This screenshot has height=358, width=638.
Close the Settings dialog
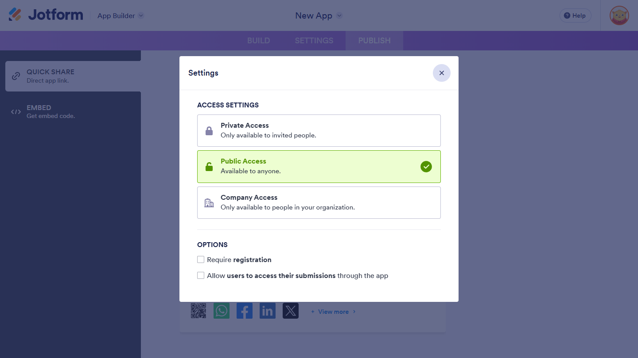(441, 73)
